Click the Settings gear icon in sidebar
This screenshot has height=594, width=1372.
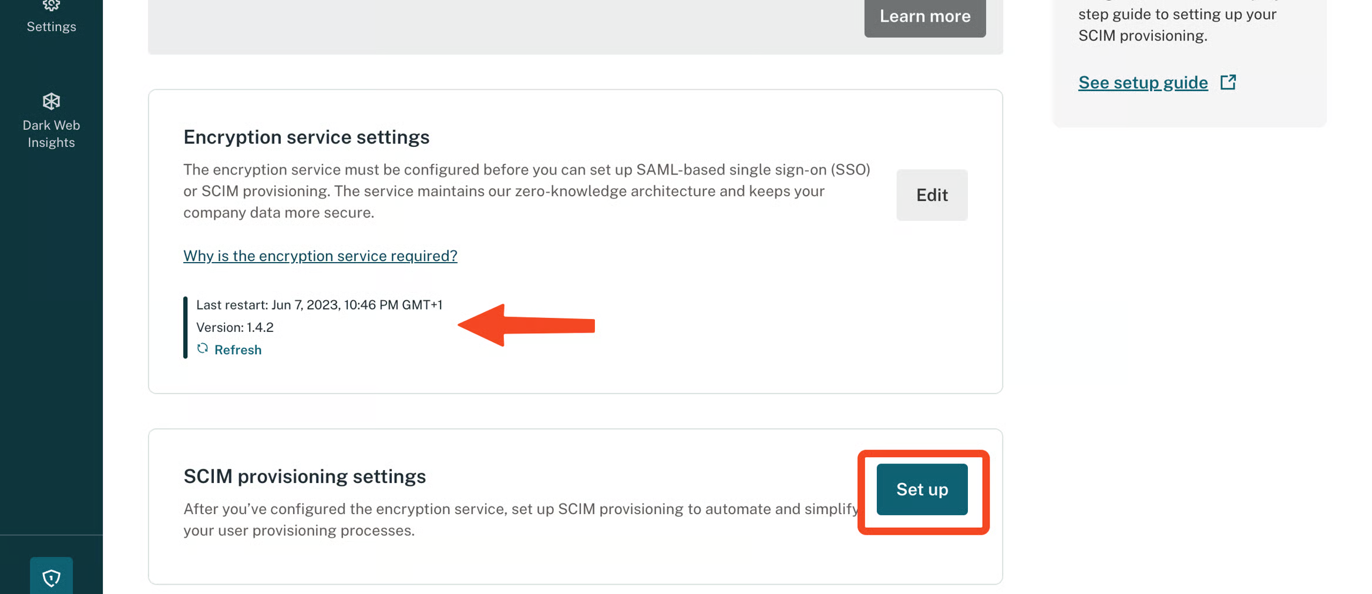click(x=51, y=5)
